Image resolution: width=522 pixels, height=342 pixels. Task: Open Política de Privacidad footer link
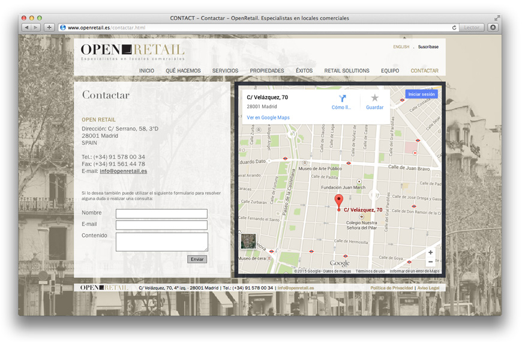pos(391,288)
